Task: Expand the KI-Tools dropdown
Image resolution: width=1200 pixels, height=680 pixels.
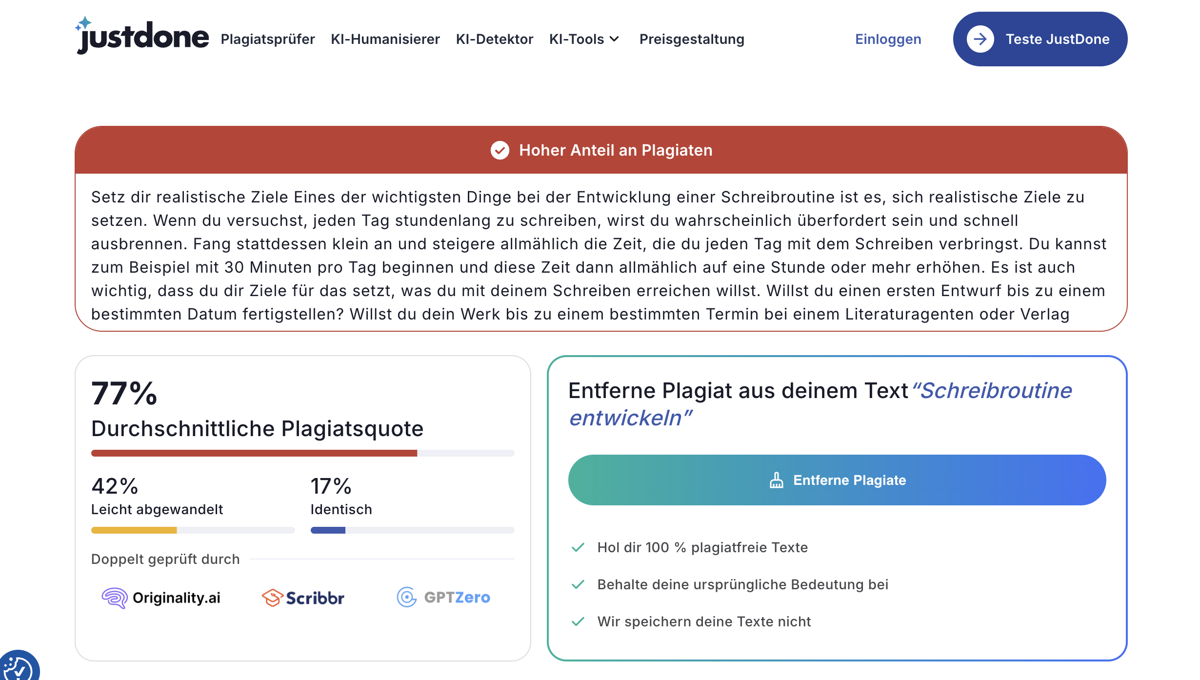Action: pos(584,39)
